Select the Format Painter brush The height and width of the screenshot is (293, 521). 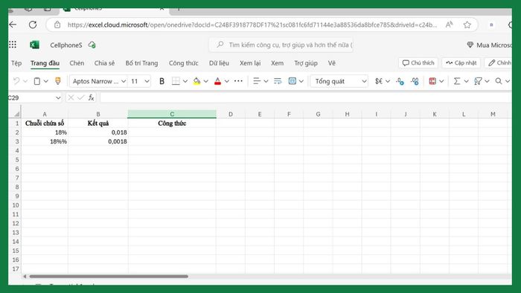click(58, 81)
